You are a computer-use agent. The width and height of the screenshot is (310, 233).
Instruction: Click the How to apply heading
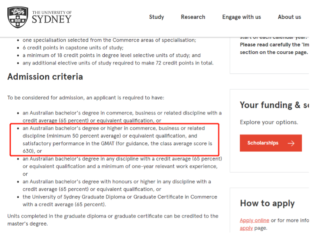267,203
